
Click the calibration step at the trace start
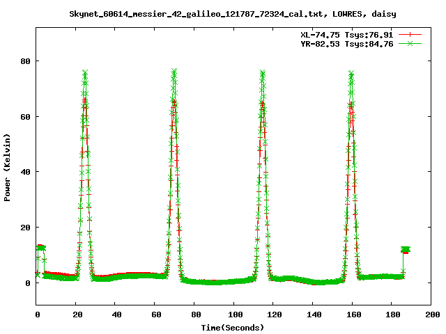coord(41,248)
